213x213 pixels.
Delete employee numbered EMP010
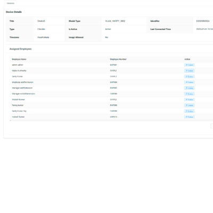[x=189, y=117]
